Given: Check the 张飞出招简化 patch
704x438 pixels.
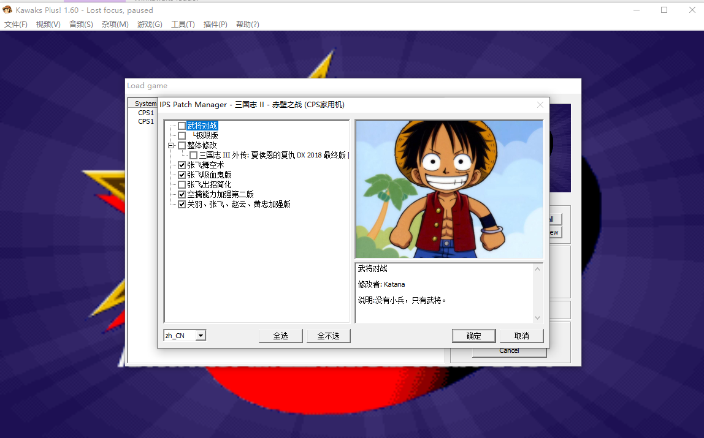Looking at the screenshot, I should click(182, 185).
